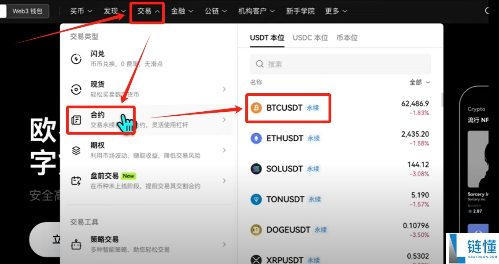Open the 公链 menu
This screenshot has width=499, height=264.
[216, 11]
